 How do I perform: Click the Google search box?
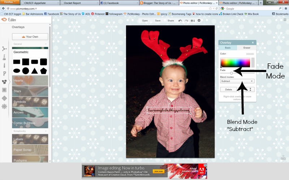252,8
